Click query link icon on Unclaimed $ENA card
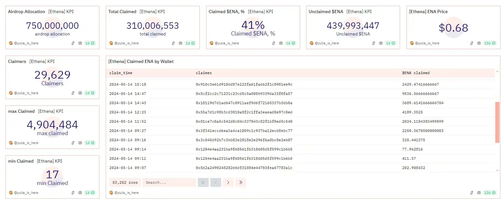 (374, 43)
